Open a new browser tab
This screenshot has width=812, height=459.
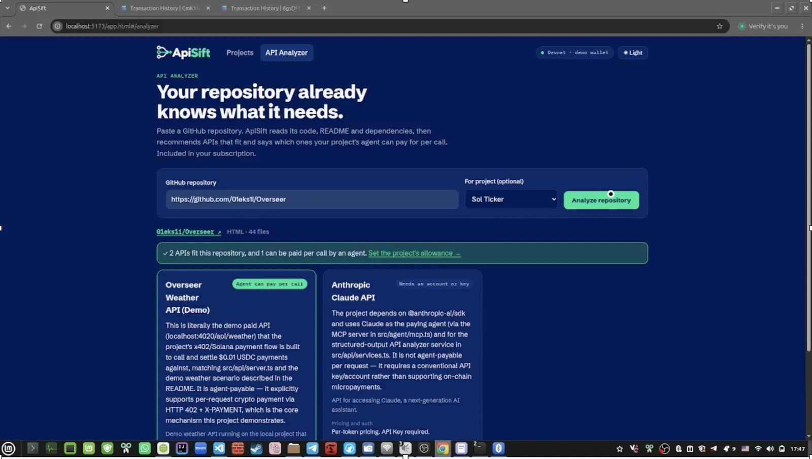(x=324, y=8)
